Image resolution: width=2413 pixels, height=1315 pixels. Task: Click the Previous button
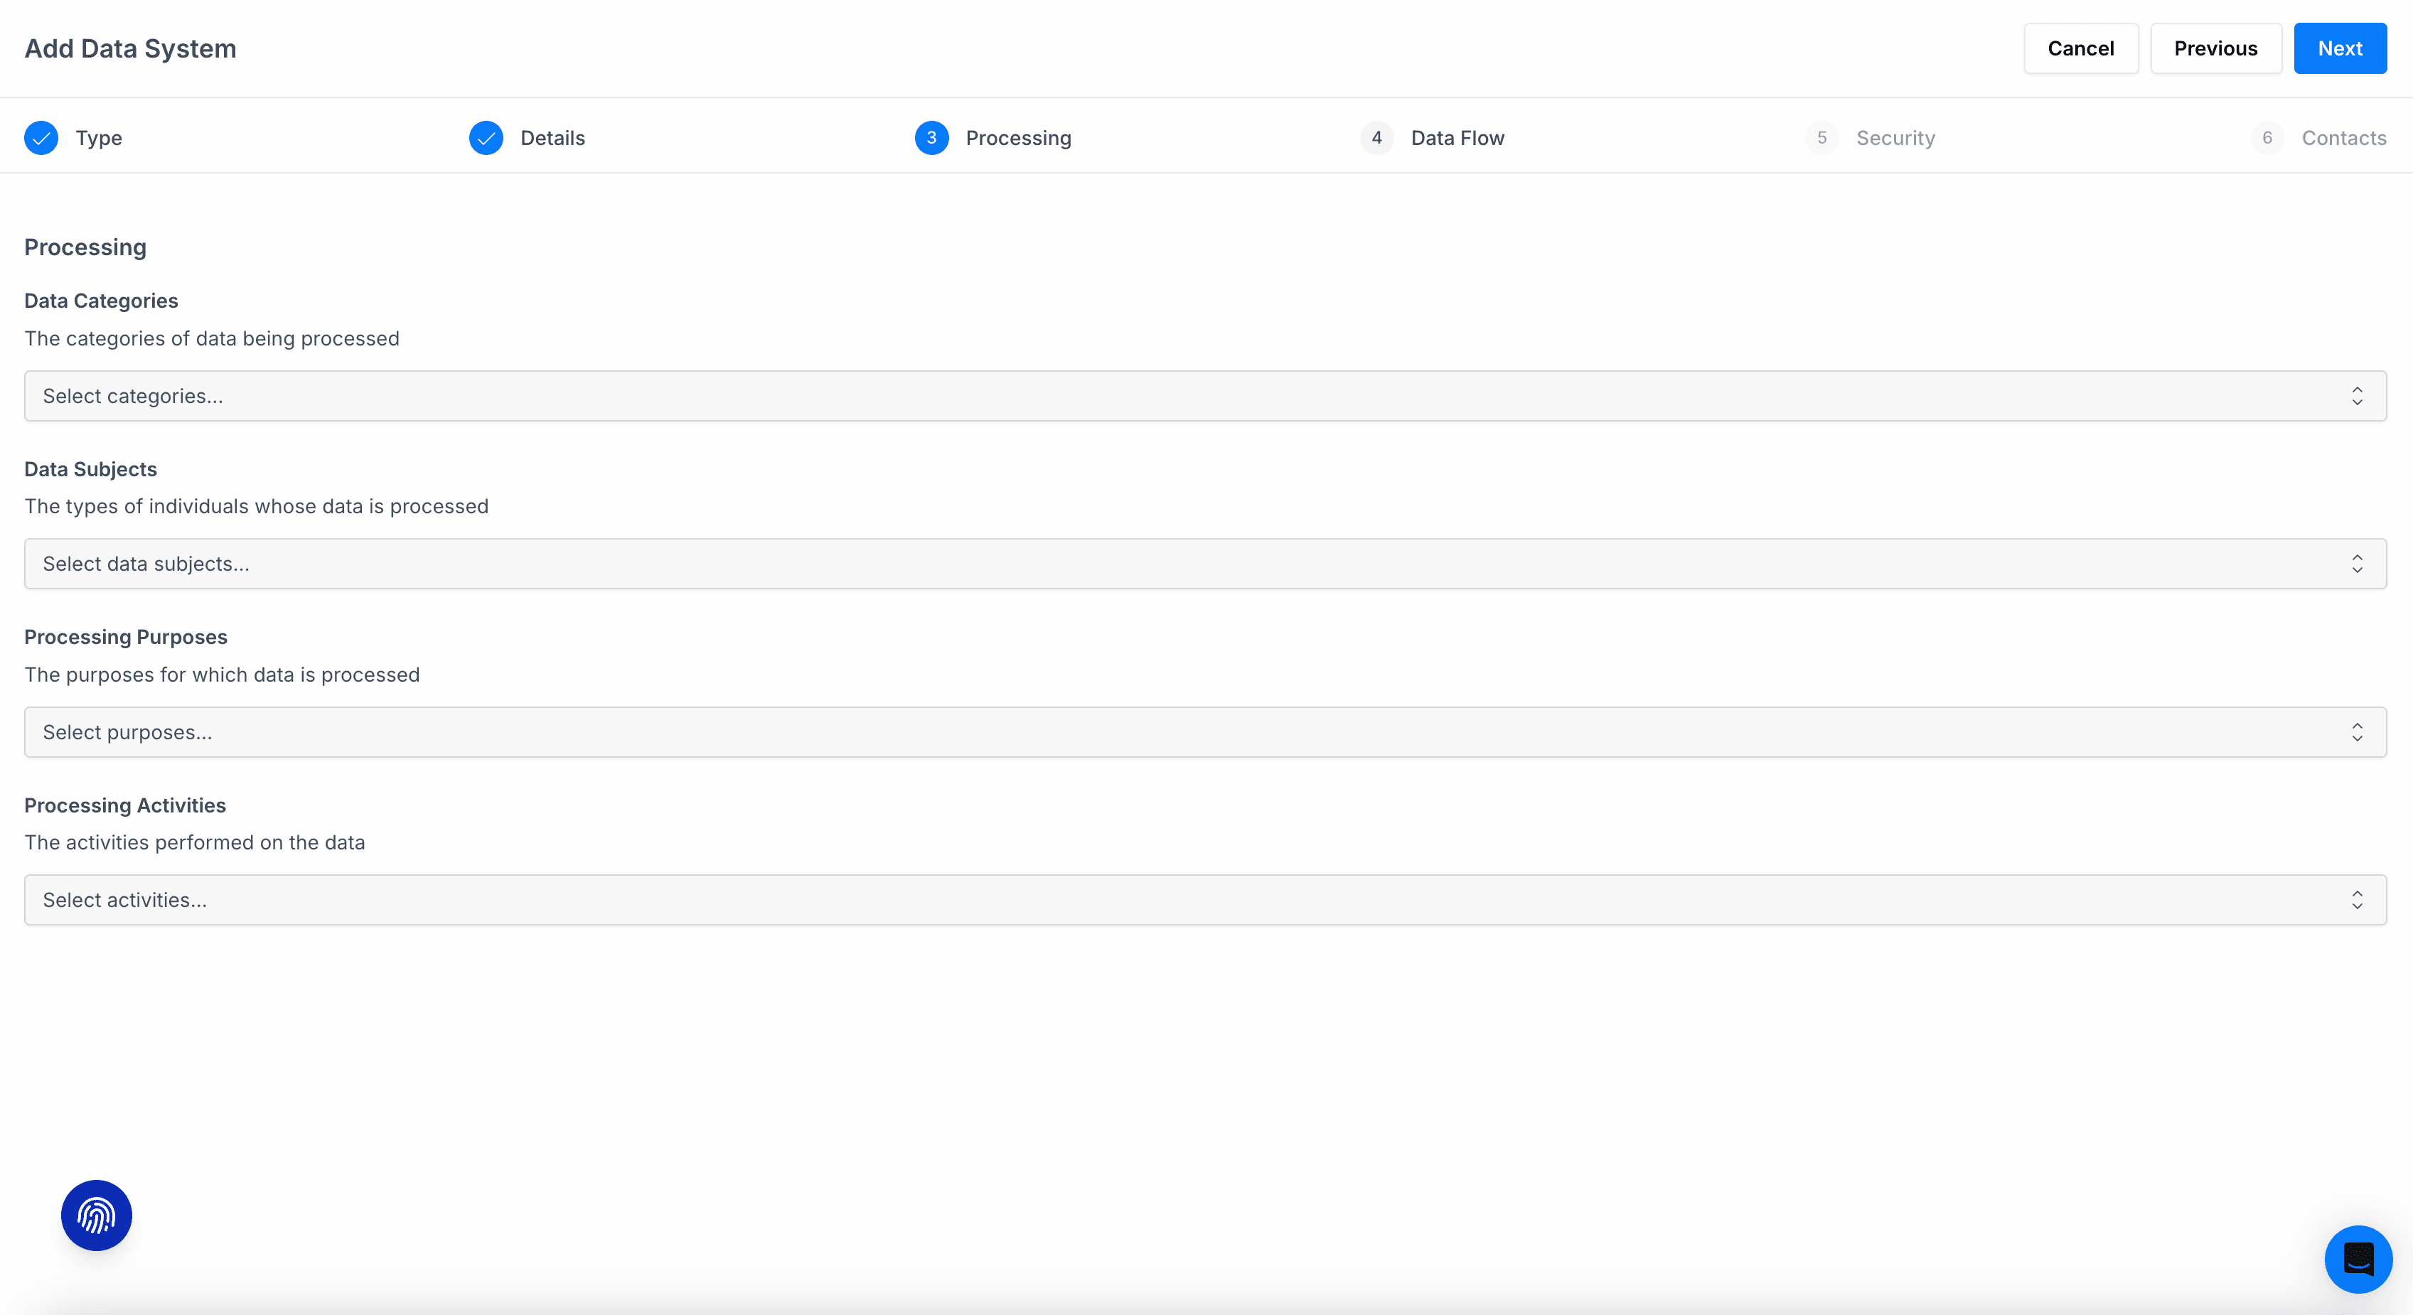click(x=2215, y=49)
